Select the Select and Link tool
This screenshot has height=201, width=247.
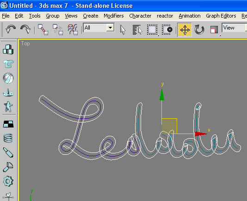point(43,30)
